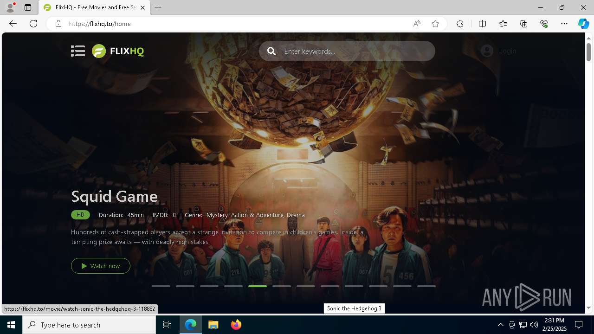The width and height of the screenshot is (594, 334).
Task: Select the second carousel slide indicator
Action: [185, 286]
